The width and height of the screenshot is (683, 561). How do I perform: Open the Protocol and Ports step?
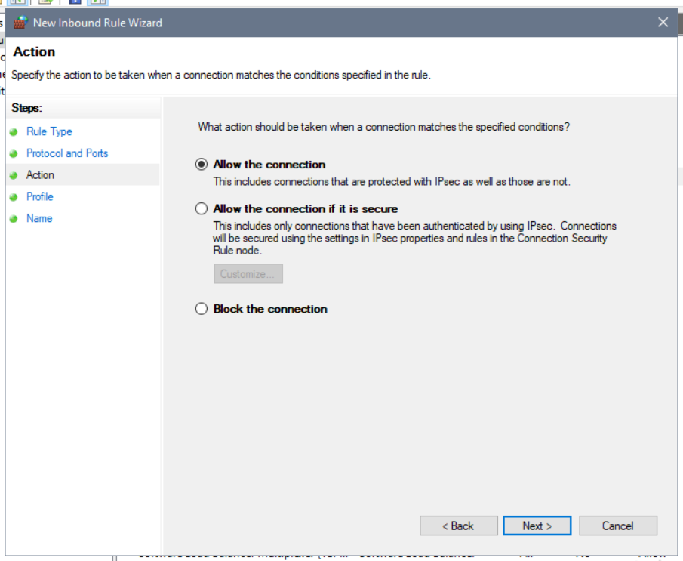[67, 153]
